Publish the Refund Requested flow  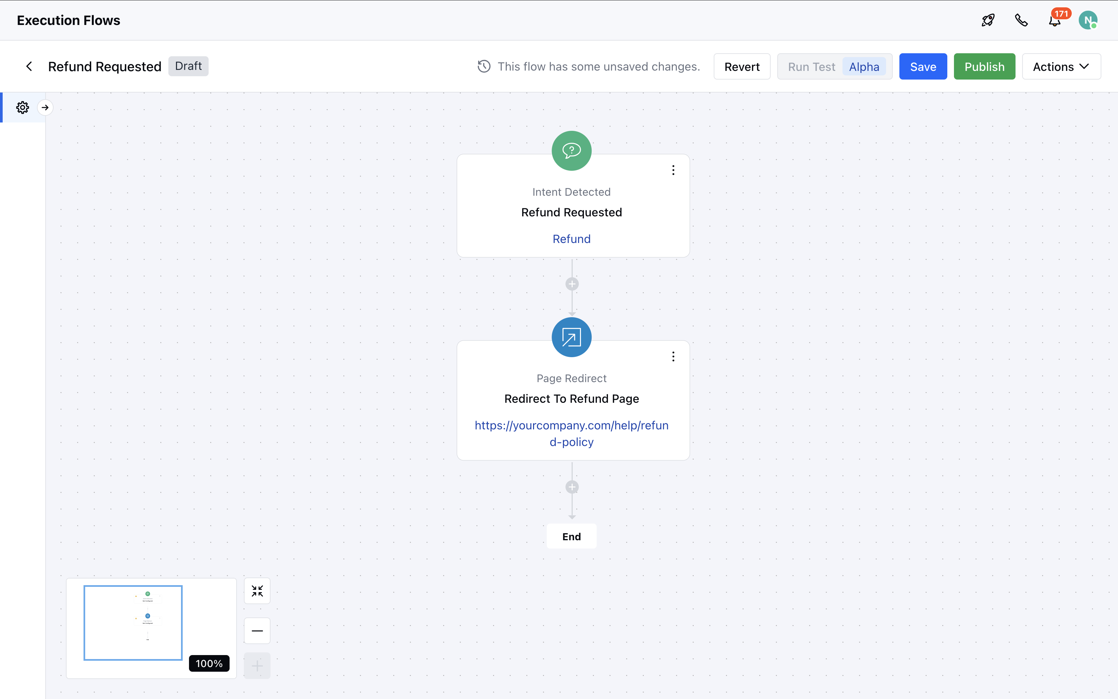(x=984, y=67)
